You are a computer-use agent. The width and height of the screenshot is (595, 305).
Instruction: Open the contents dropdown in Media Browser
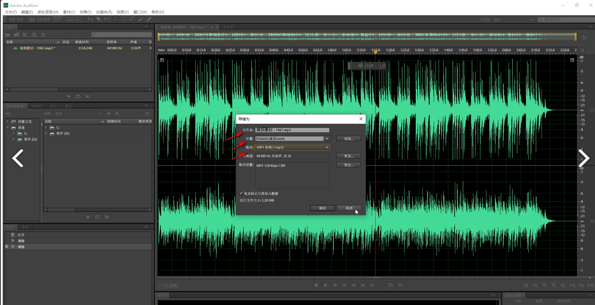pyautogui.click(x=100, y=114)
